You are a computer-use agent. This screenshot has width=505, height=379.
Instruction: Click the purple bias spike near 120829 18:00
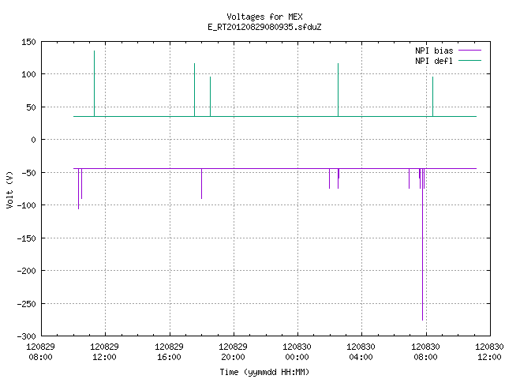[x=202, y=184]
